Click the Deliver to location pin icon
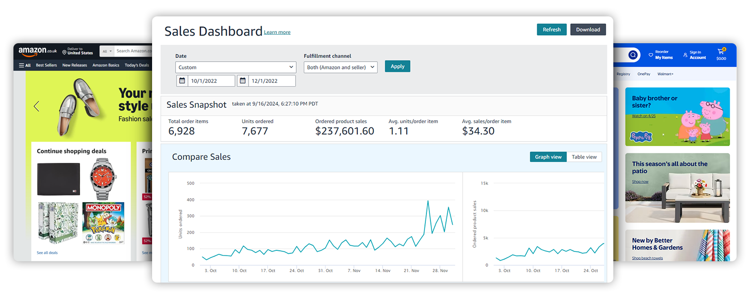 coord(64,53)
